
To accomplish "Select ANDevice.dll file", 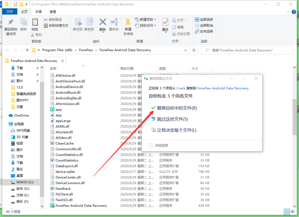I will 65,75.
